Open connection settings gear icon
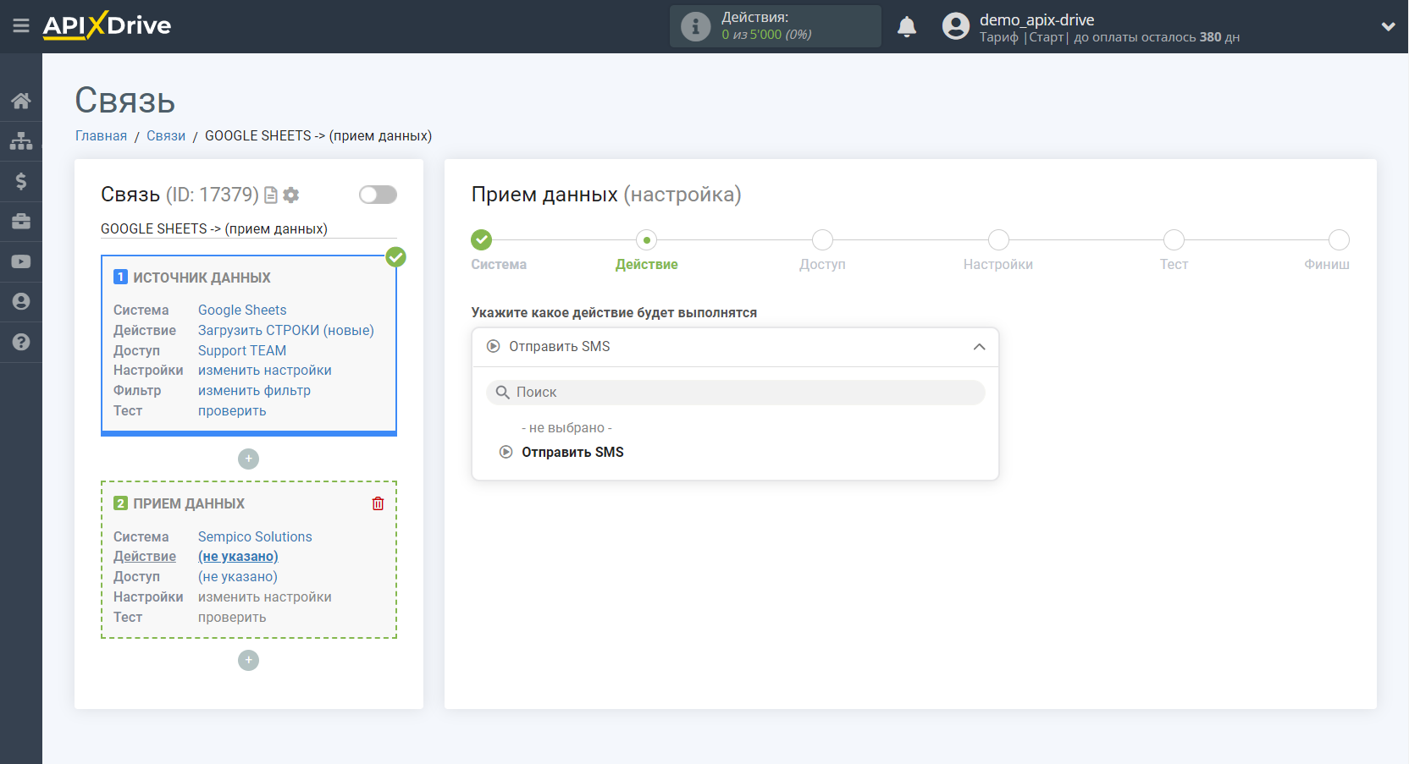 point(291,195)
